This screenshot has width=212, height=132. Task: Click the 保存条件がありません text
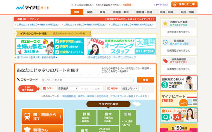coord(178,32)
